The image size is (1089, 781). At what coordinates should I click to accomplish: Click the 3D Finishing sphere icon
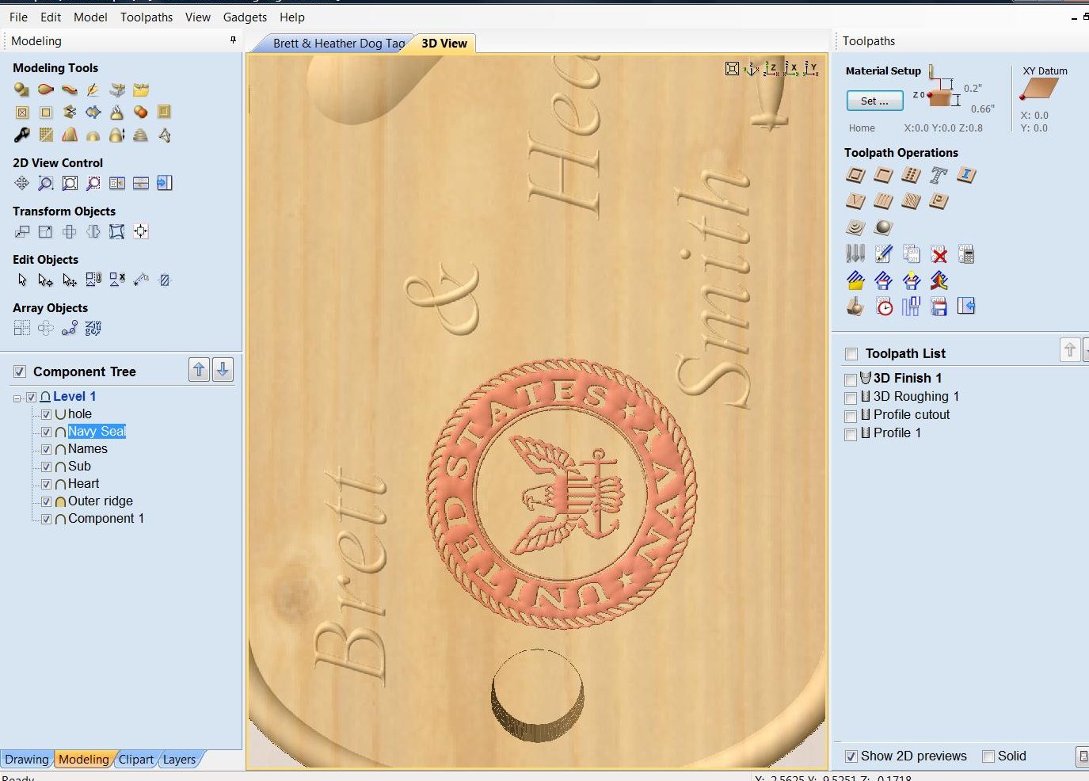[x=883, y=227]
